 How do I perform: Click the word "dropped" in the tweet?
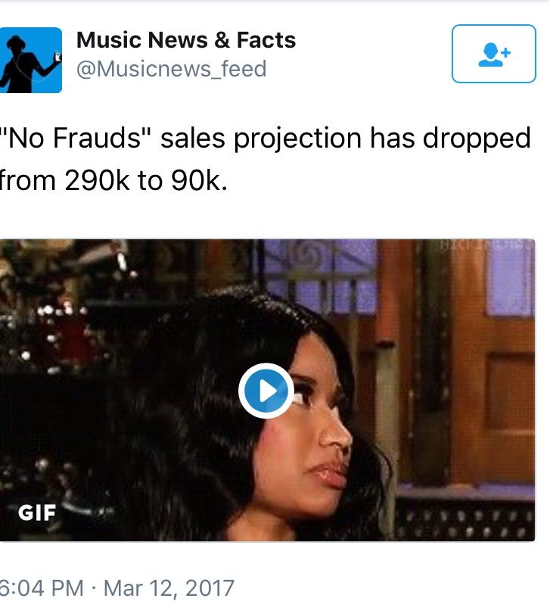tap(477, 139)
